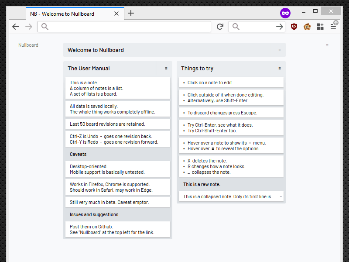Open the Things to try list menu

pos(280,69)
